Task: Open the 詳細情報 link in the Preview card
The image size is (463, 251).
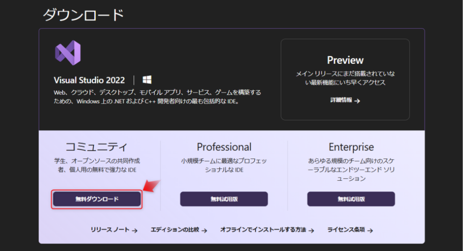Action: pos(345,100)
